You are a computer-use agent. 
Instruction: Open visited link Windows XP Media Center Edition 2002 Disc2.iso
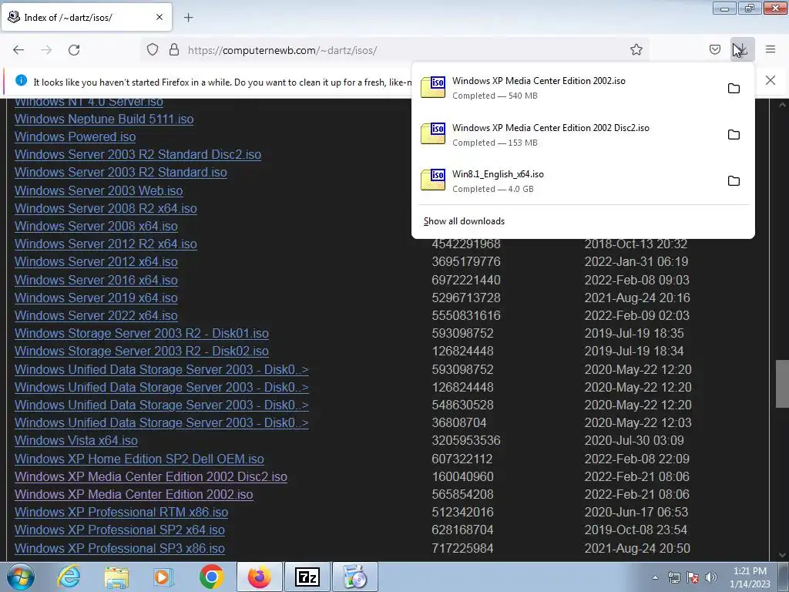click(x=151, y=476)
